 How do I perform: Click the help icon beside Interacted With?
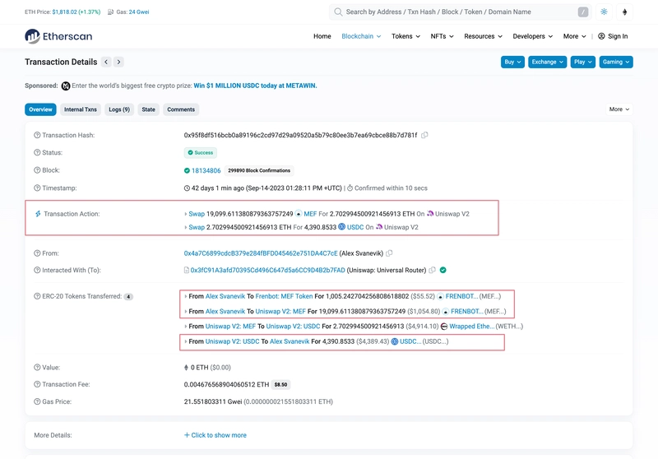(x=37, y=270)
